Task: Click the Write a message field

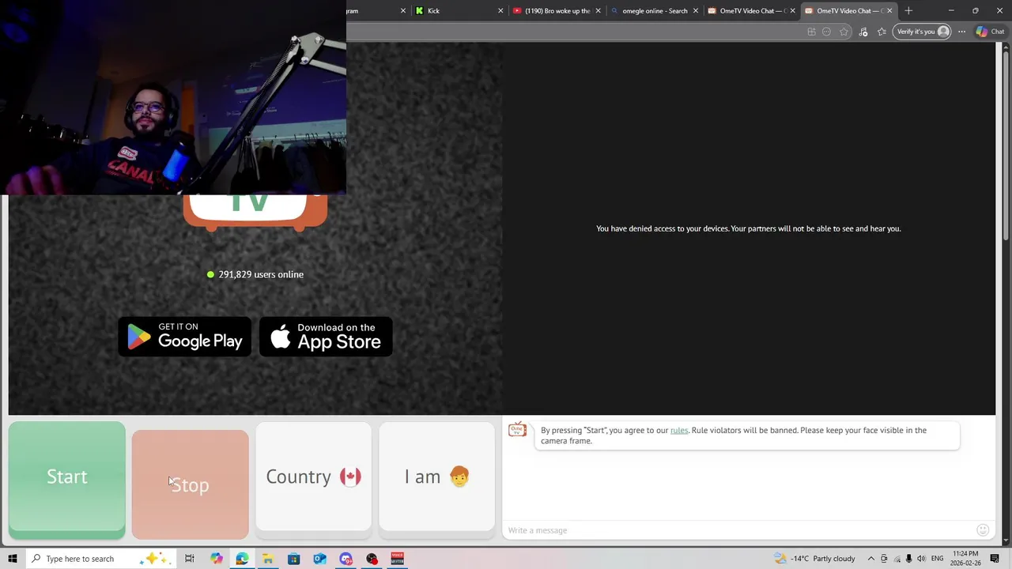Action: 739,530
